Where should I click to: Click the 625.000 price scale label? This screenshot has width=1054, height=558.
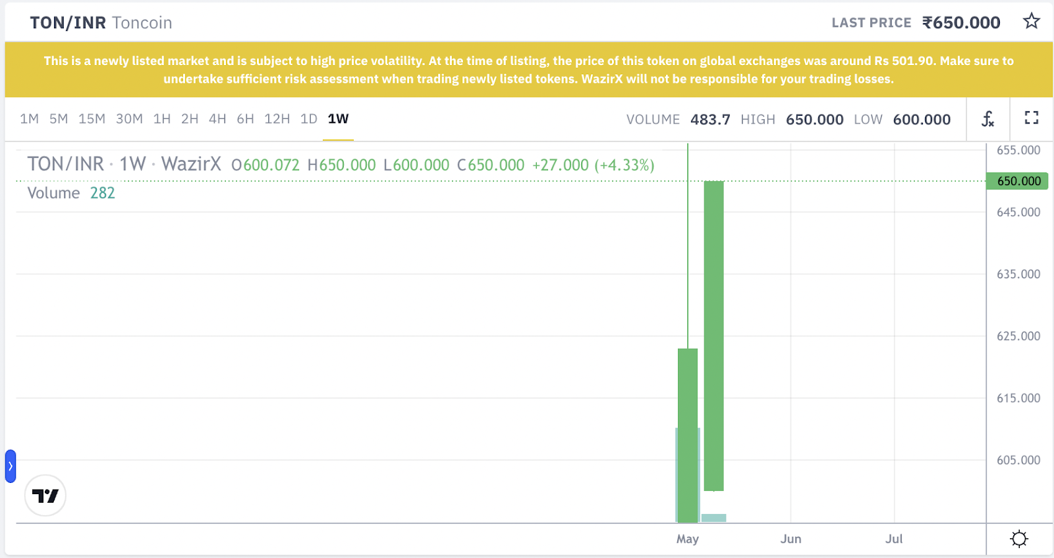pos(1018,336)
